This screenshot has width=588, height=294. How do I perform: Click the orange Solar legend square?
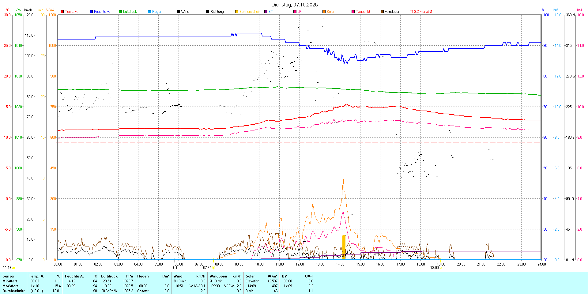click(324, 12)
